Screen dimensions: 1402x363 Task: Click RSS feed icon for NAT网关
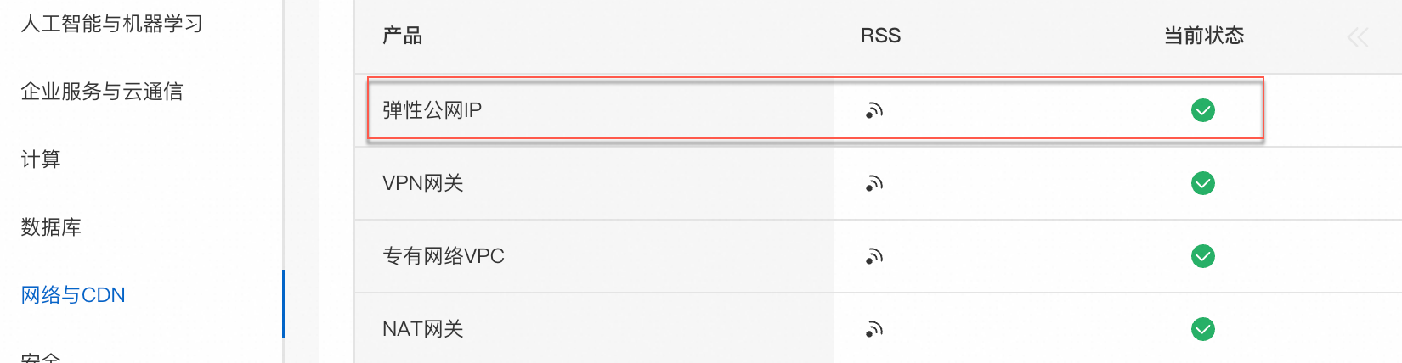coord(874,329)
